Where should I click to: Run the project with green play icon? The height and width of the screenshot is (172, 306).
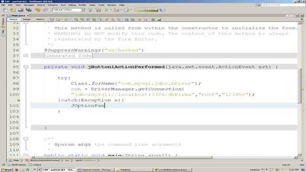point(106,10)
